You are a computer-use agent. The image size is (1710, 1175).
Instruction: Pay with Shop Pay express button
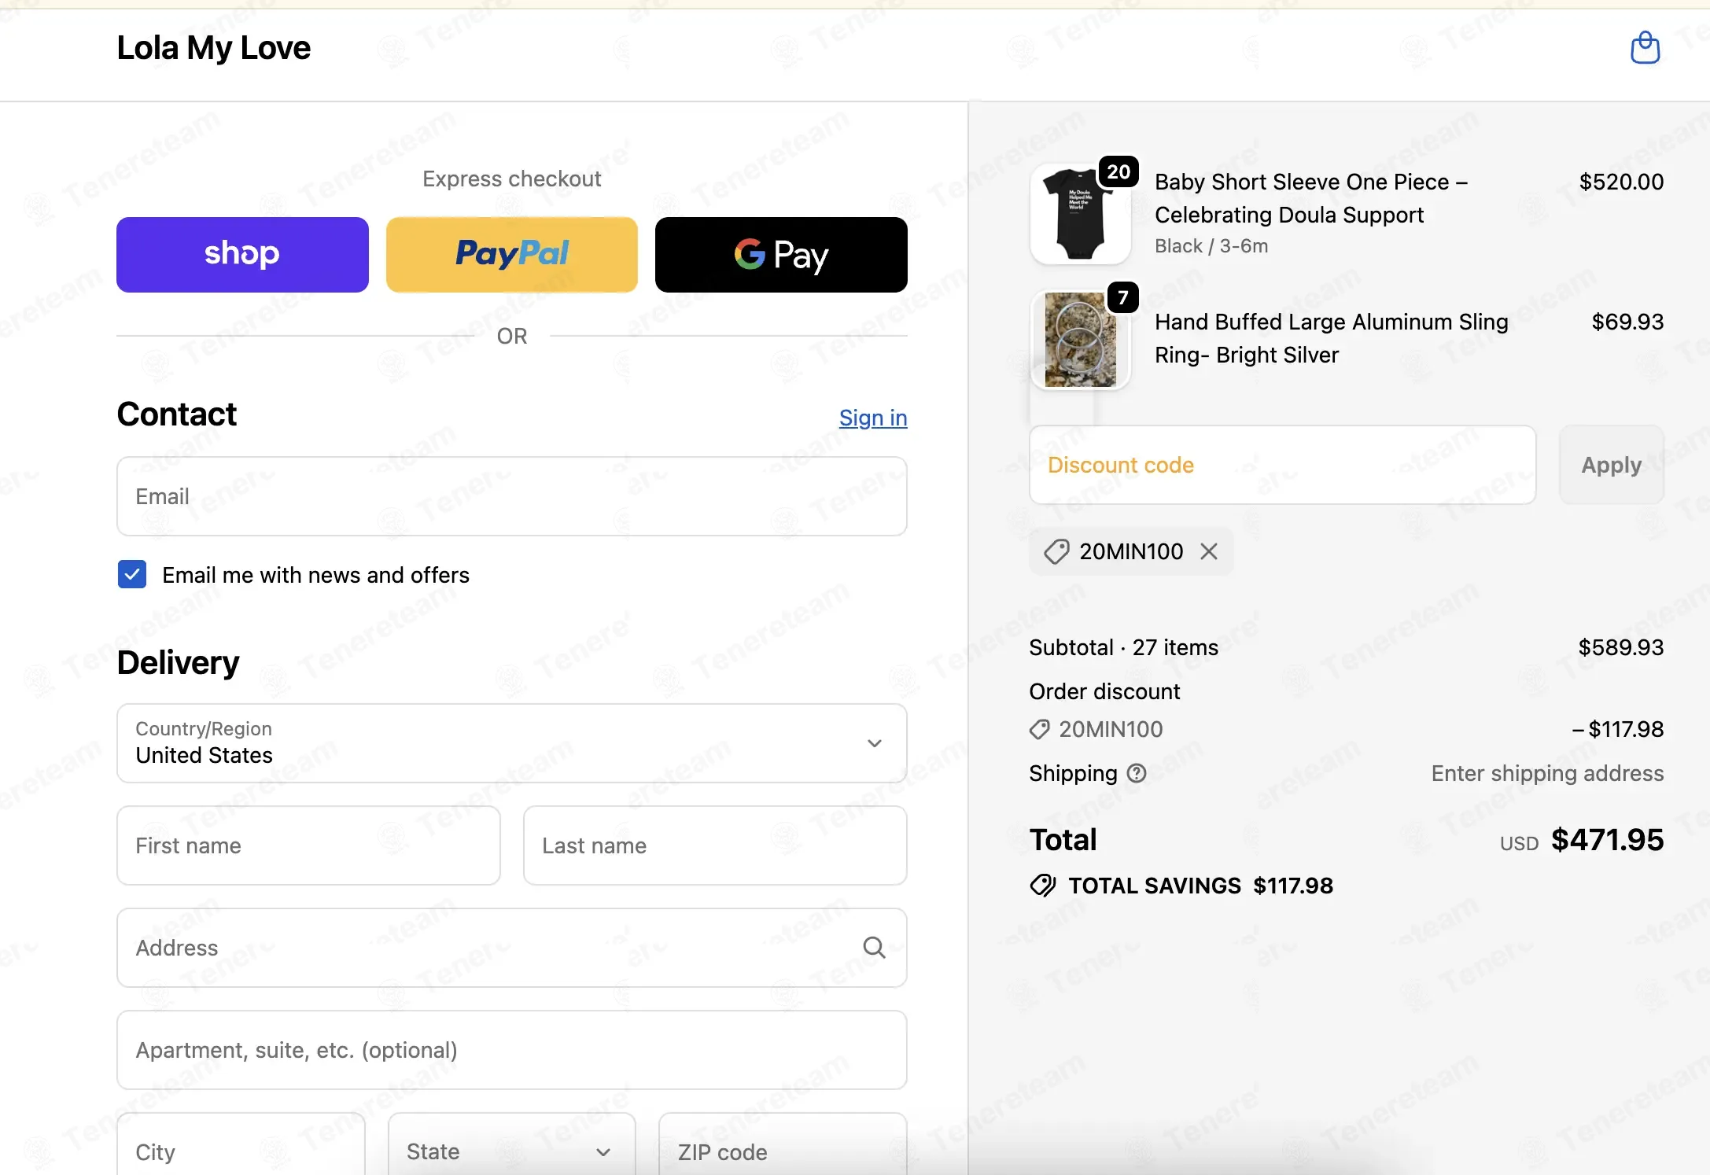(x=242, y=255)
